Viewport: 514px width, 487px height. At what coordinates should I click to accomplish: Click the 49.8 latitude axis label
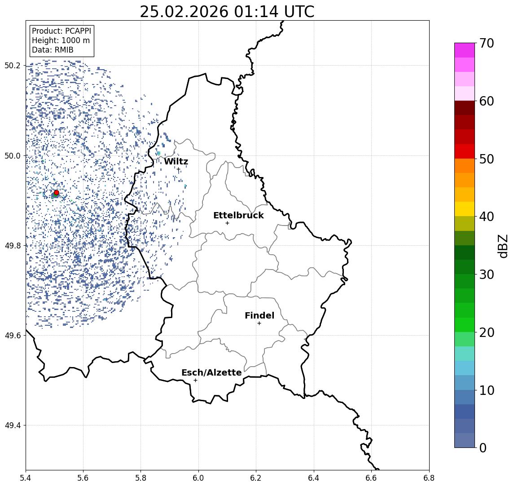point(12,246)
